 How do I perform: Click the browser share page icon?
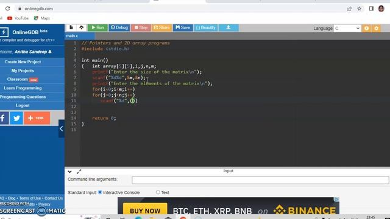click(349, 9)
